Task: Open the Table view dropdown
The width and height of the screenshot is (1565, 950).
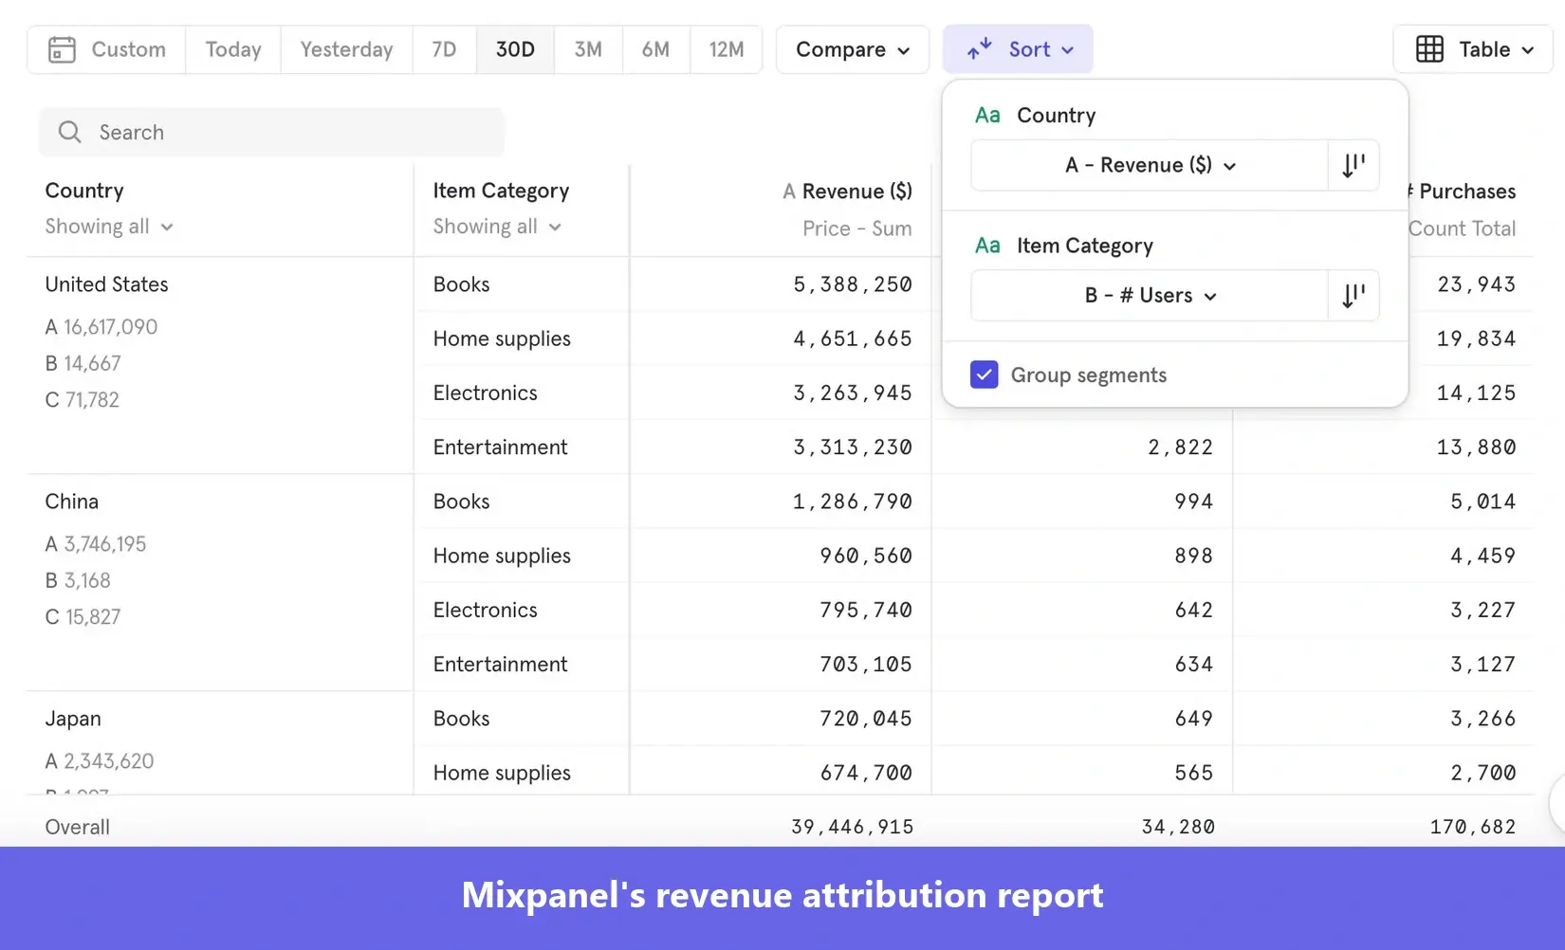Action: tap(1473, 49)
